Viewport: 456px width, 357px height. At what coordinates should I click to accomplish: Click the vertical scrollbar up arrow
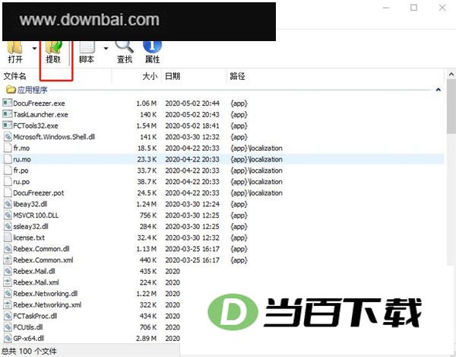(x=451, y=75)
